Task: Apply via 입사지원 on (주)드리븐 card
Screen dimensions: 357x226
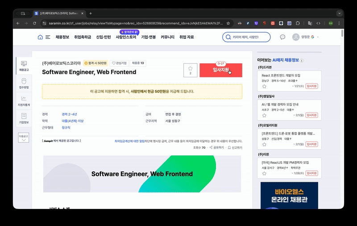Action: click(x=311, y=86)
